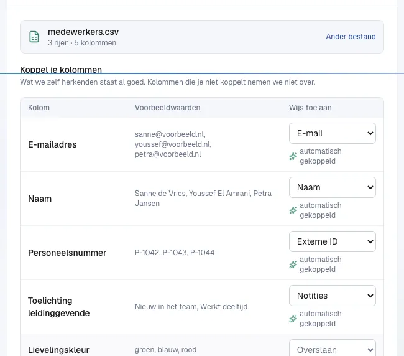The image size is (404, 356).
Task: Click the Voorbeeldwaarden column header
Action: (x=167, y=108)
